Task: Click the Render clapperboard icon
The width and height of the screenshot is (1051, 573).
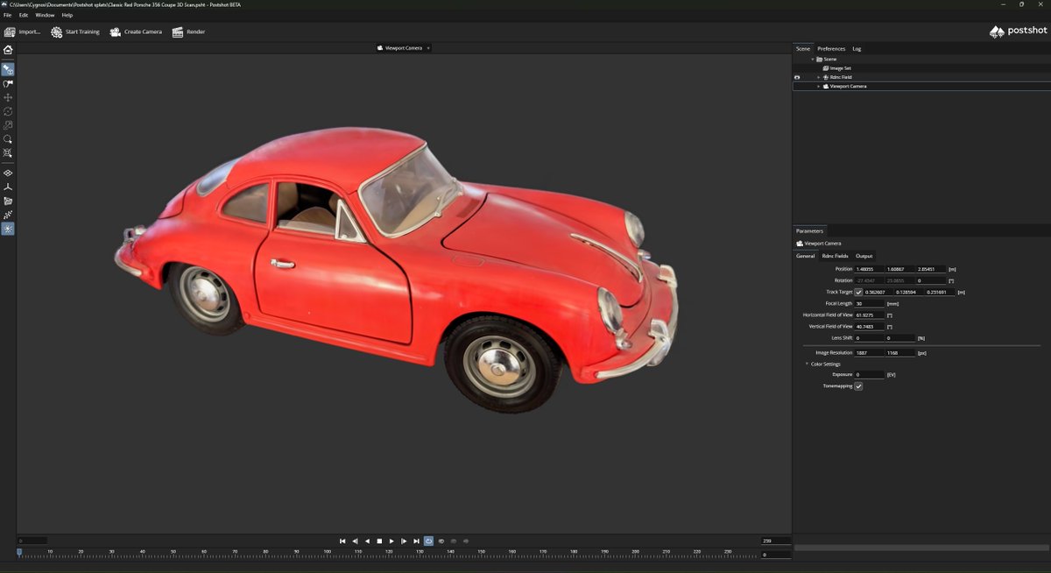Action: click(x=178, y=32)
